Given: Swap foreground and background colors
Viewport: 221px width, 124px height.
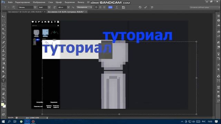Looking at the screenshot, I should tap(4, 101).
